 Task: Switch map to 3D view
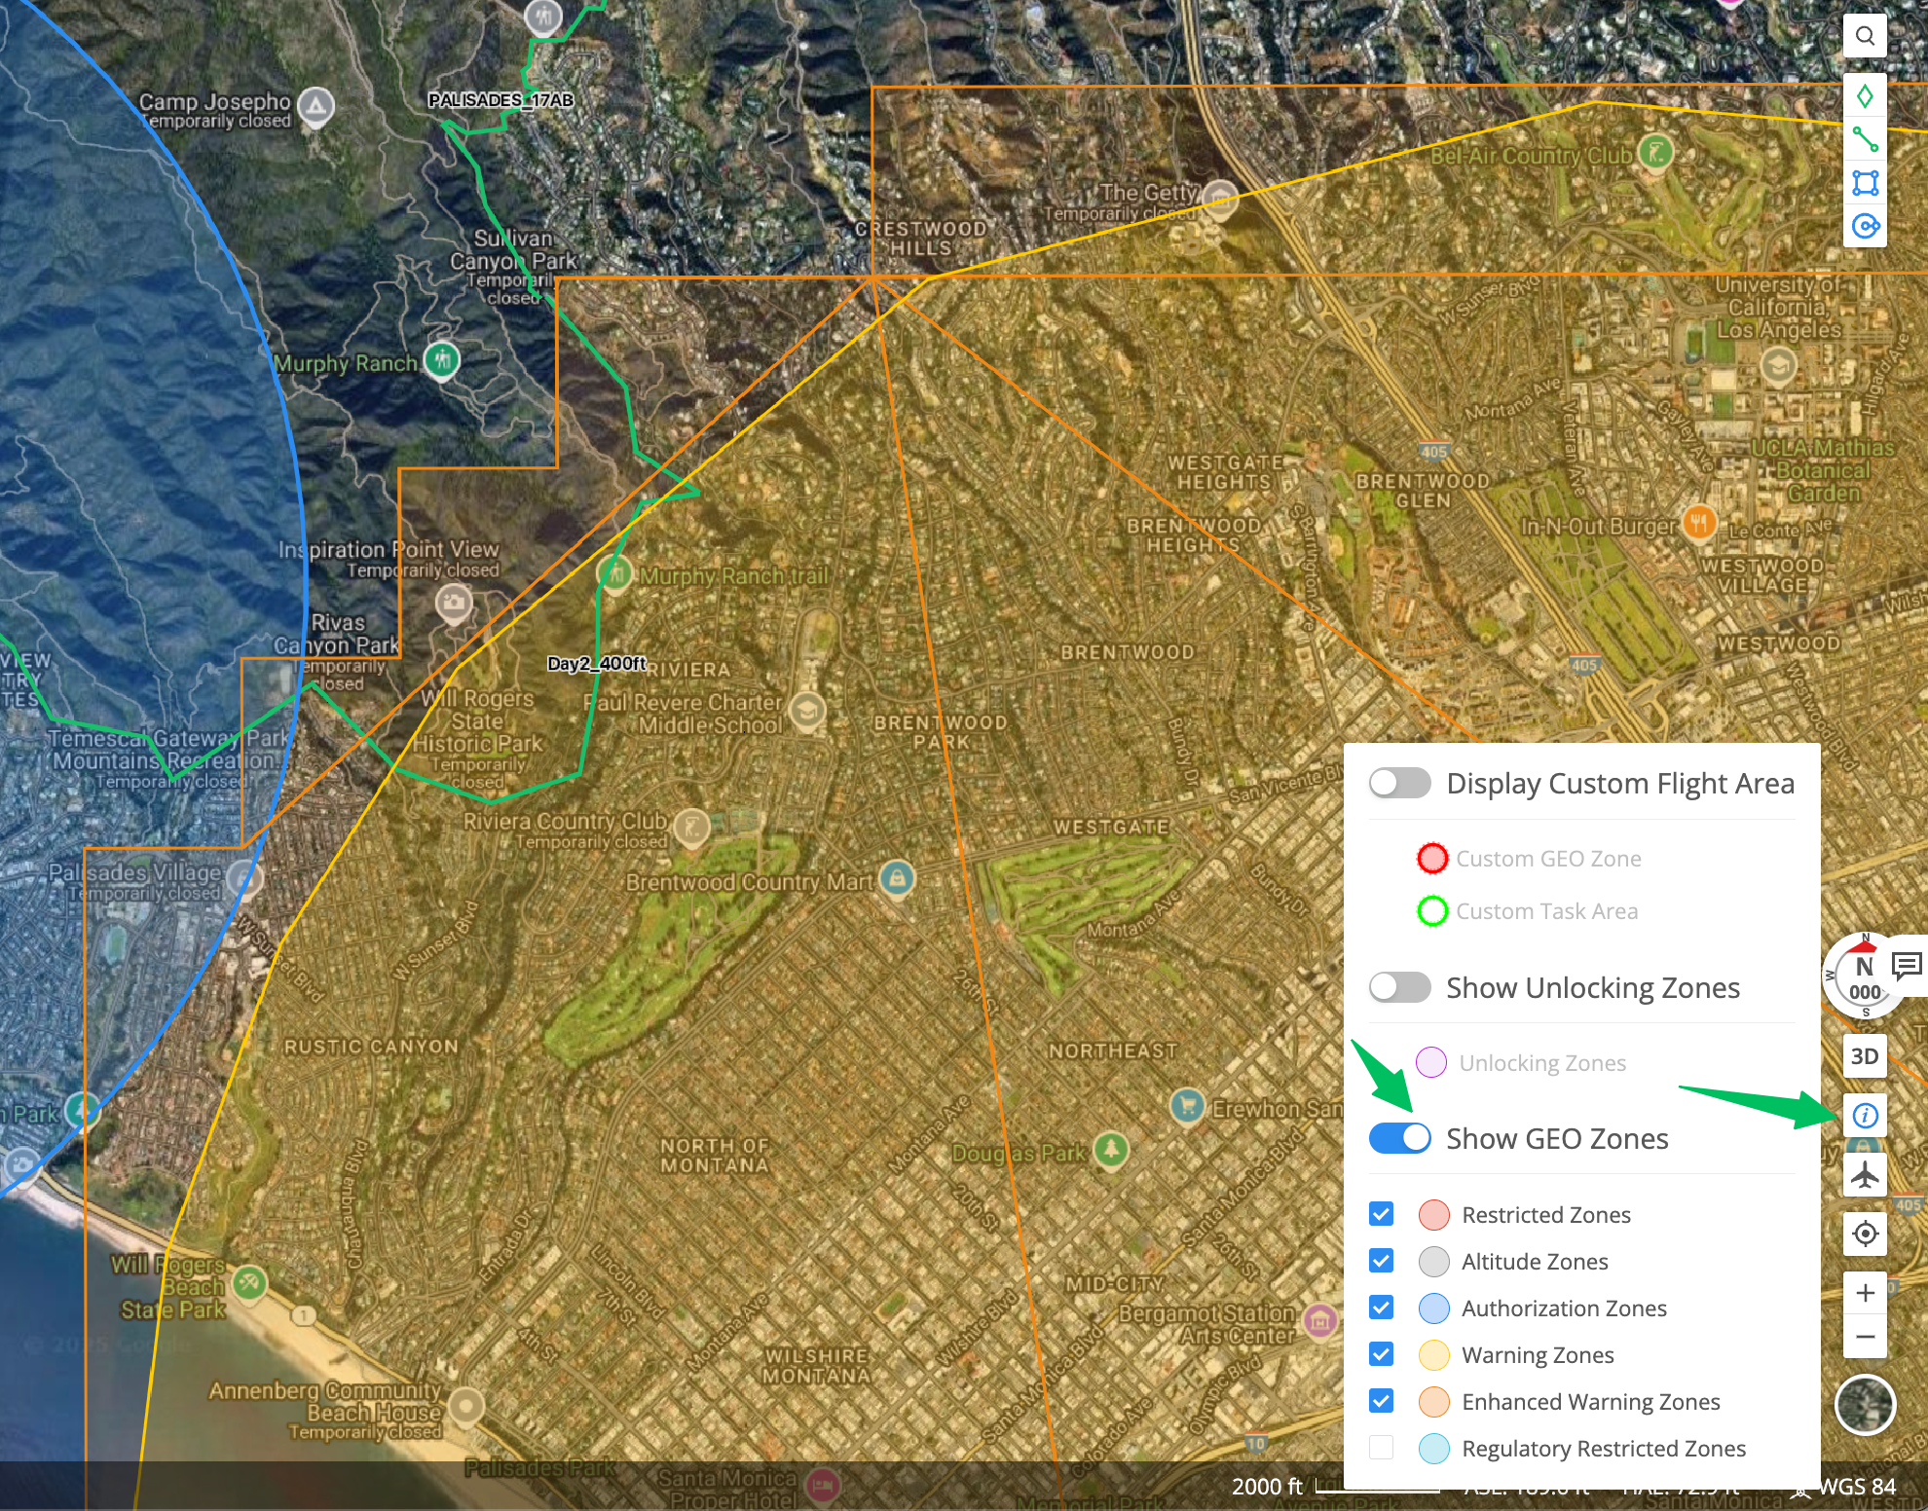(1865, 1056)
